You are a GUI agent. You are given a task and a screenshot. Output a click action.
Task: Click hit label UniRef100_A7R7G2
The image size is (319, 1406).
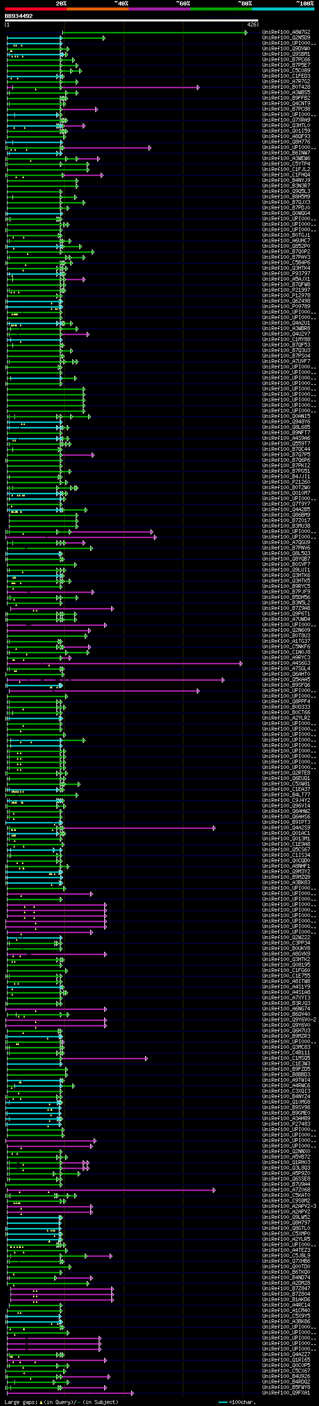[x=286, y=81]
